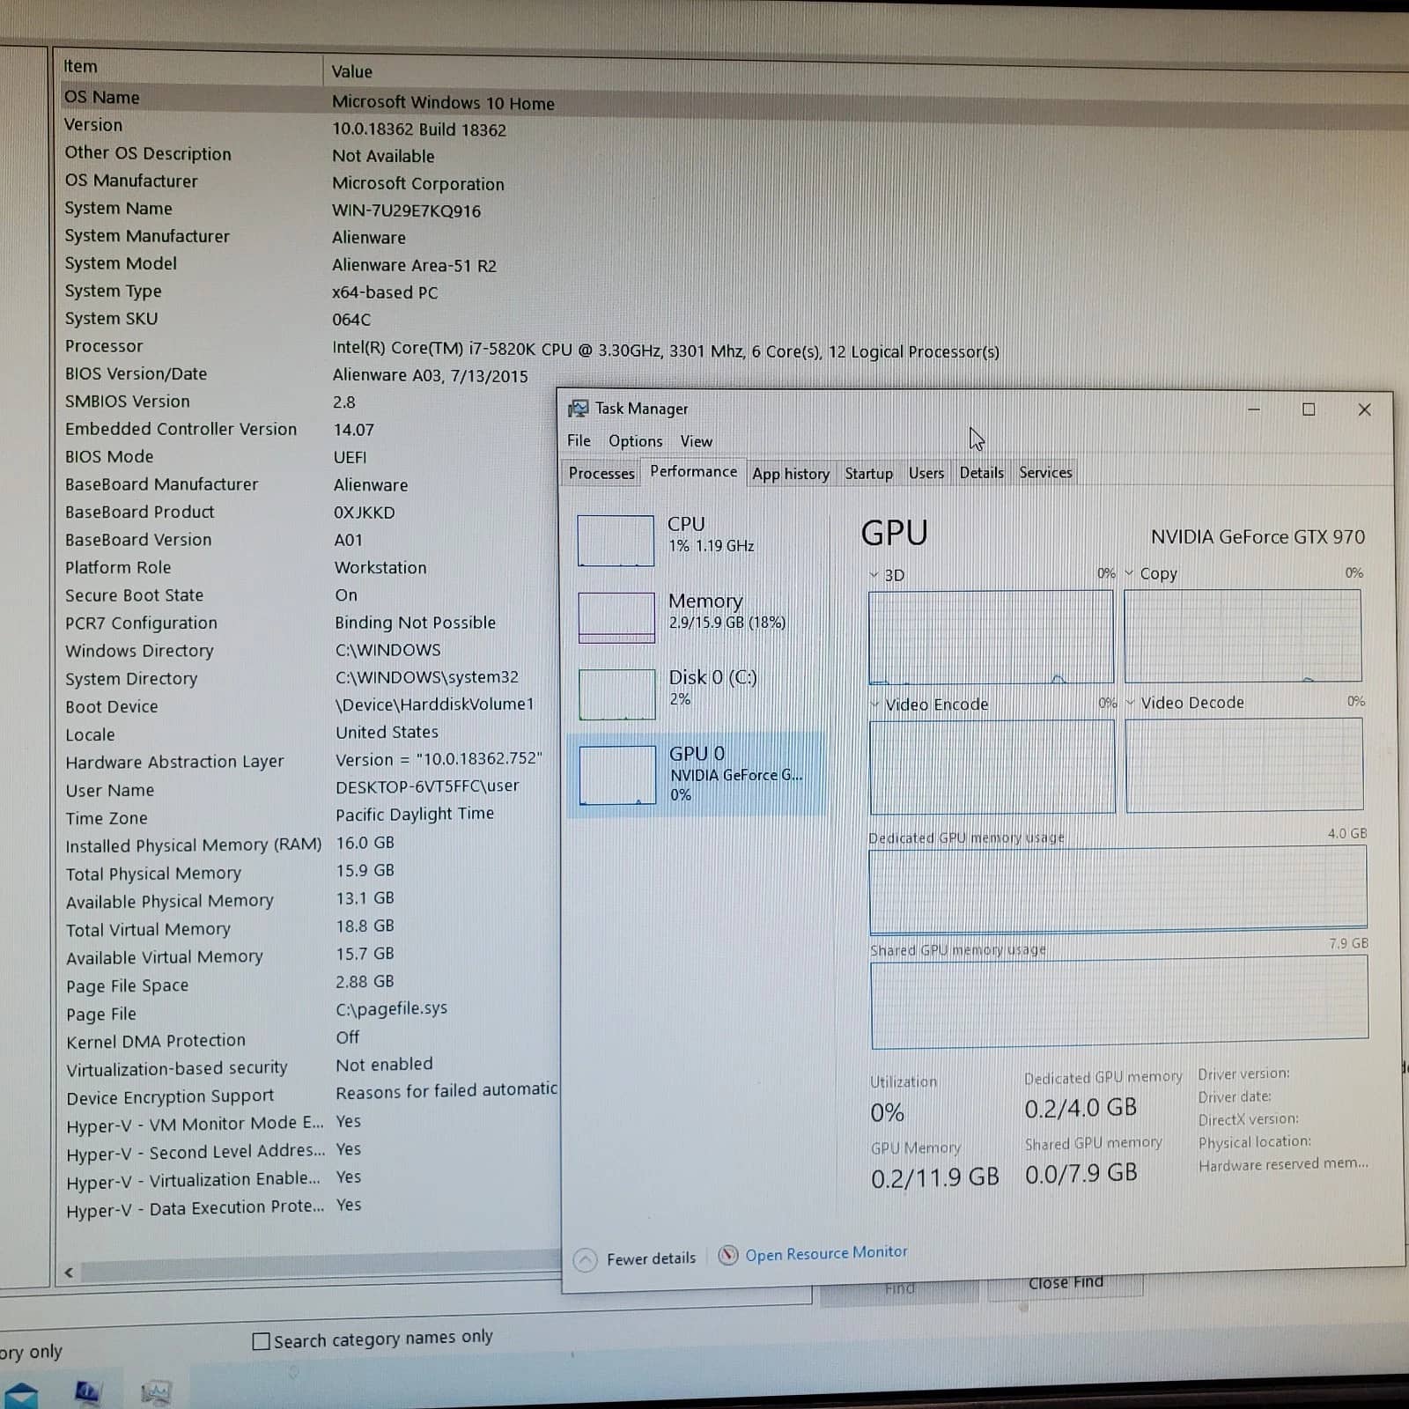Switch to the Details tab
The image size is (1409, 1409).
981,473
